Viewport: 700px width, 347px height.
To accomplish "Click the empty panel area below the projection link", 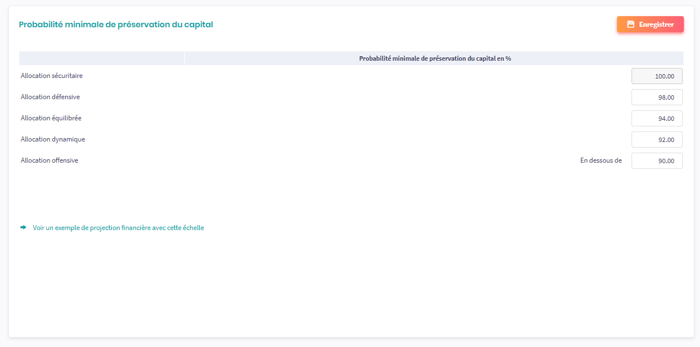I will tap(350, 284).
